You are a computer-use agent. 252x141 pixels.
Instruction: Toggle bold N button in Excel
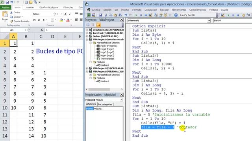tap(34, 20)
